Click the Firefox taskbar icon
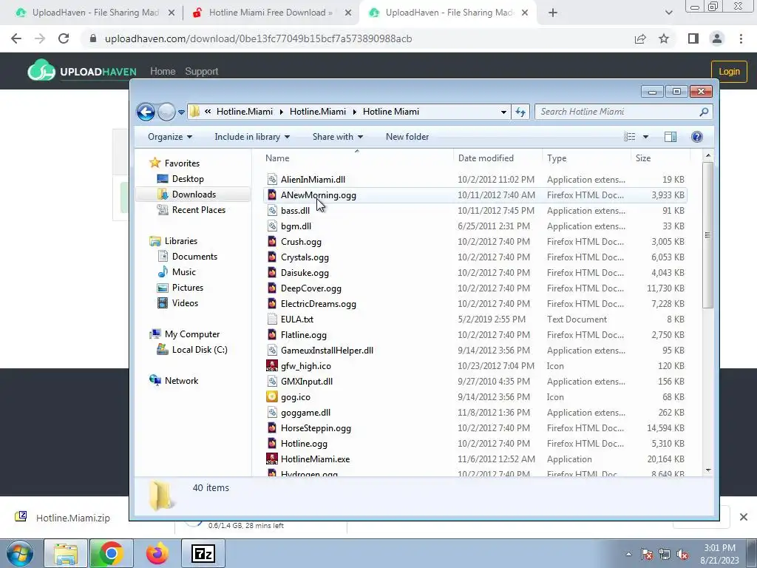The height and width of the screenshot is (568, 757). click(x=157, y=553)
